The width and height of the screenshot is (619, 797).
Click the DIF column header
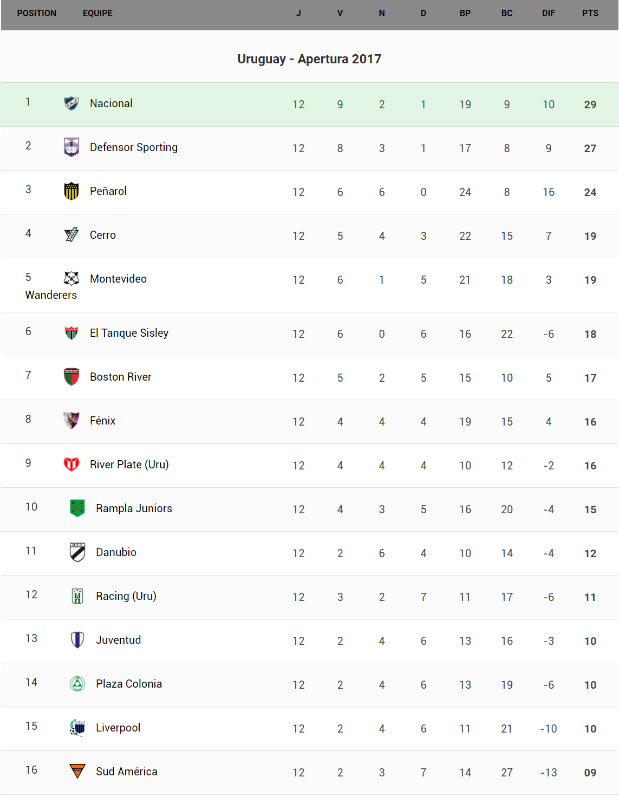pyautogui.click(x=548, y=13)
